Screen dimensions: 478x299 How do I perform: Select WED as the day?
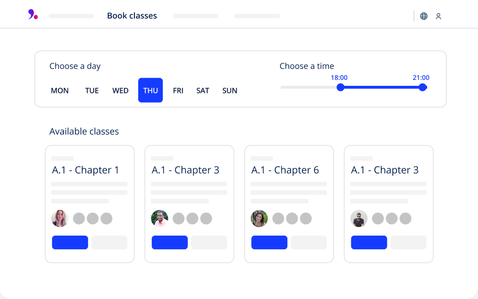120,91
